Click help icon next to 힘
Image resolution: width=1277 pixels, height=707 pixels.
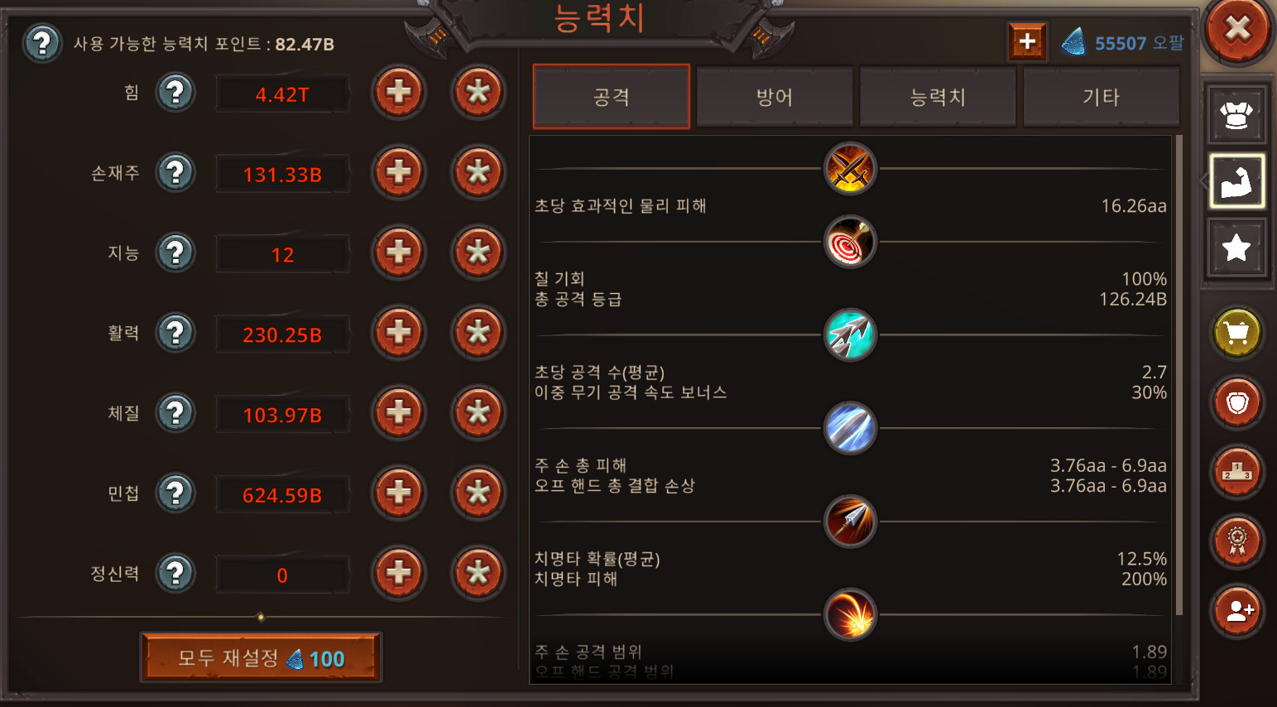pyautogui.click(x=175, y=92)
